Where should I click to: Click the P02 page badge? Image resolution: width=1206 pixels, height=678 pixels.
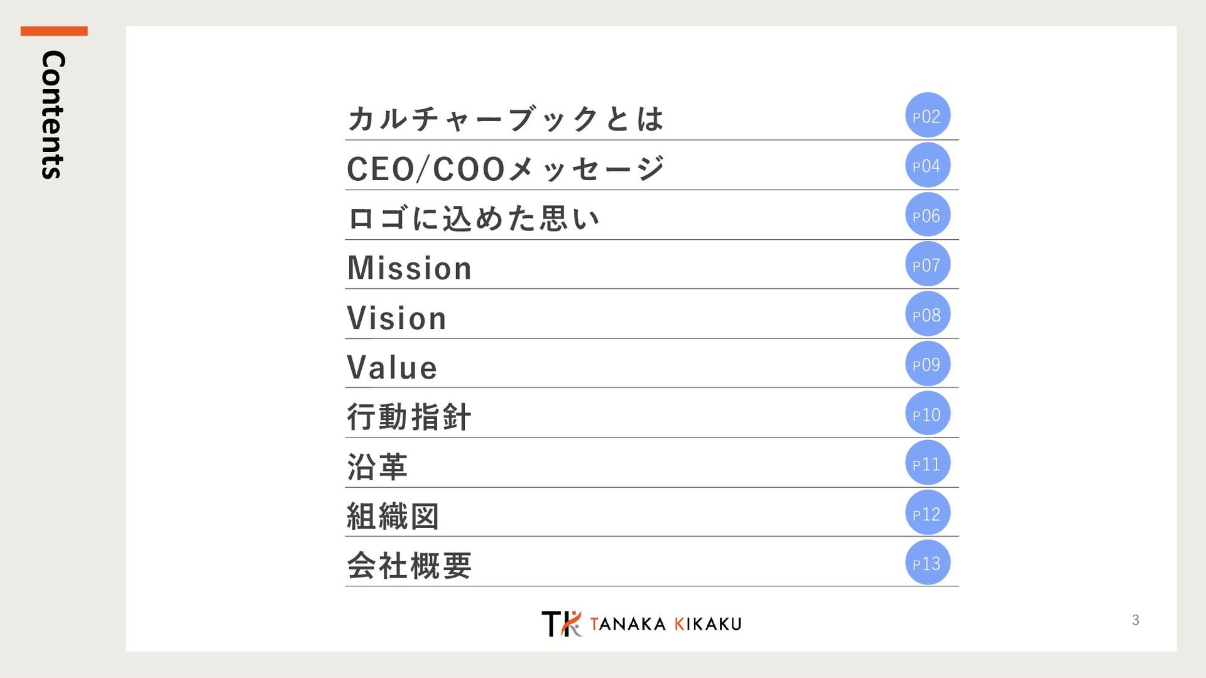[x=927, y=116]
